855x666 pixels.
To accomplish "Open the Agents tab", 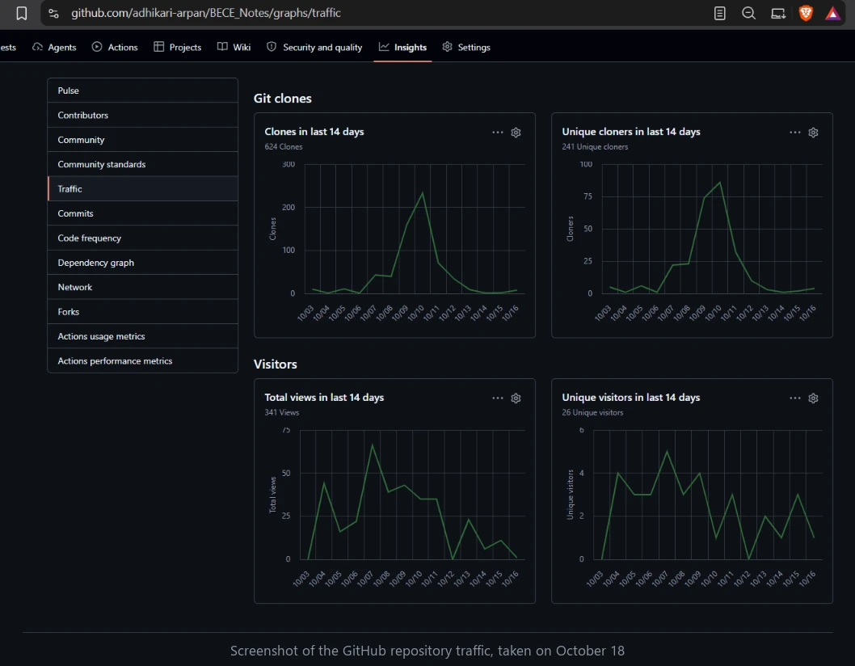I will [54, 48].
